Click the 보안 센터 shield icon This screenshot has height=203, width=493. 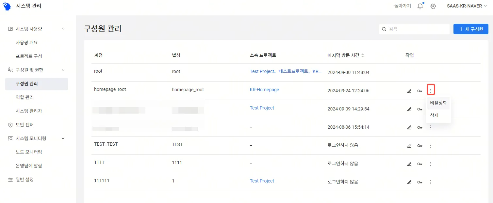pos(10,125)
